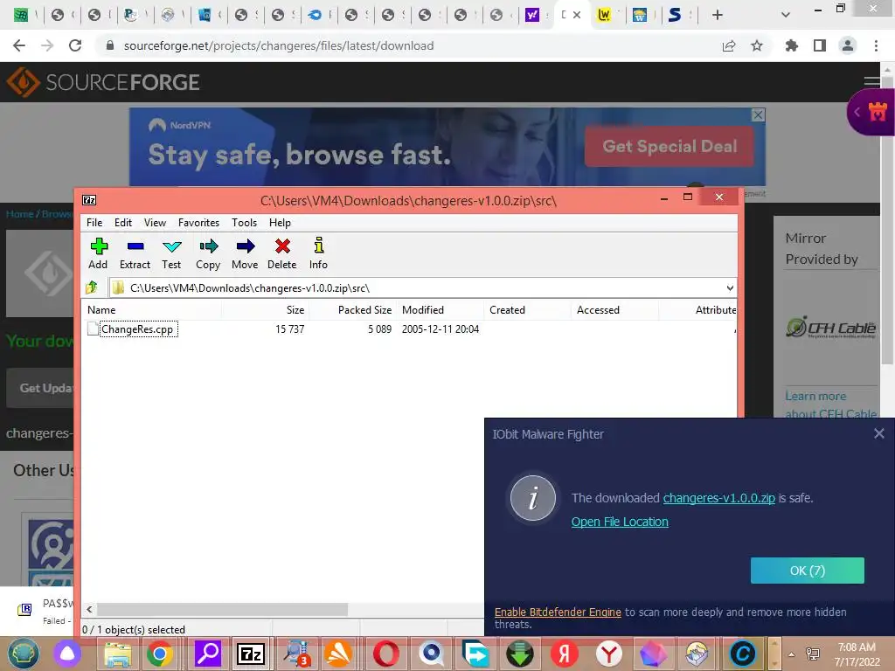The image size is (895, 671).
Task: Open the browser Extensions puzzle icon
Action: coord(791,45)
